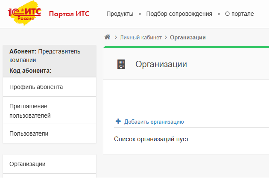Click the 1C ITS Россия logo
Screen dimensions: 269x178
click(24, 14)
